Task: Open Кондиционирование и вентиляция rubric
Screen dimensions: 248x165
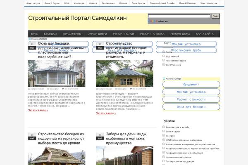Action: 184,153
